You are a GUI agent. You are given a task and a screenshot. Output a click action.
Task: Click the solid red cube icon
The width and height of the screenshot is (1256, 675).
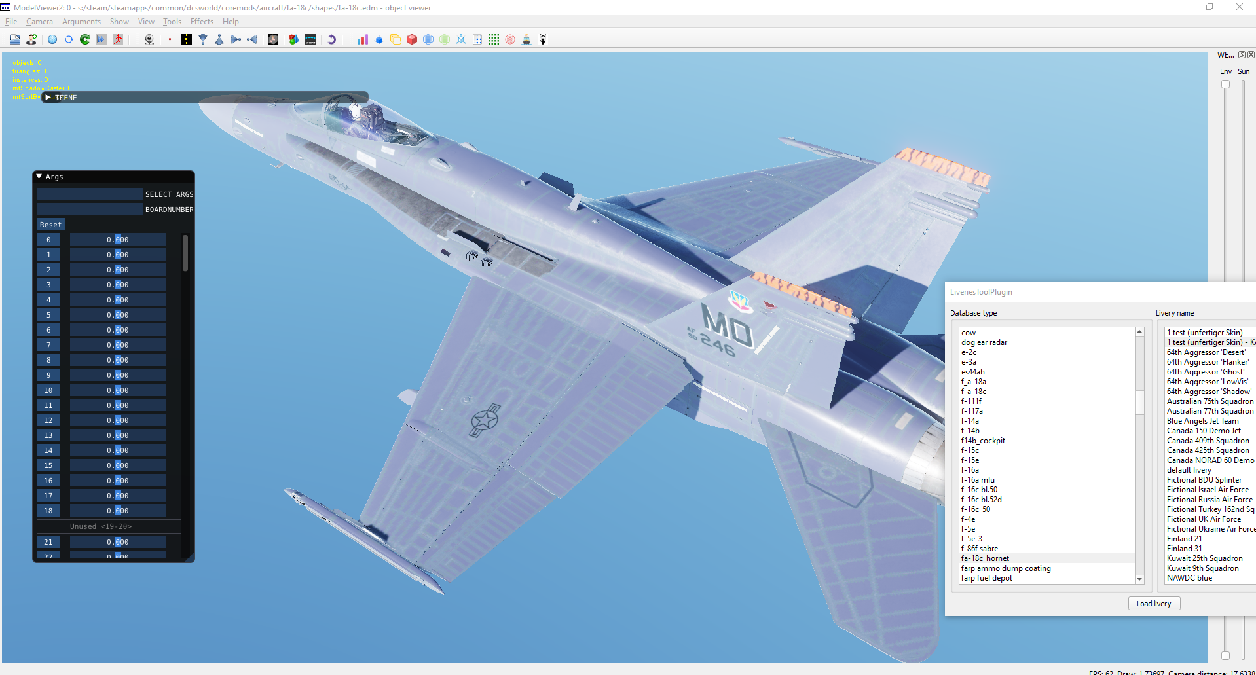tap(412, 39)
